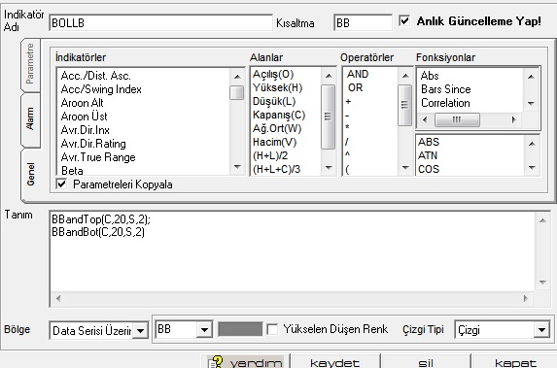Screen dimensions: 557x368
Task: Select Kapanış(C) field
Action: coord(279,115)
